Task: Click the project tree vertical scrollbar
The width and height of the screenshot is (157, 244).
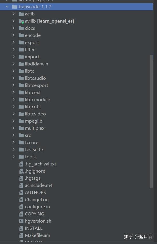Action: click(x=151, y=121)
